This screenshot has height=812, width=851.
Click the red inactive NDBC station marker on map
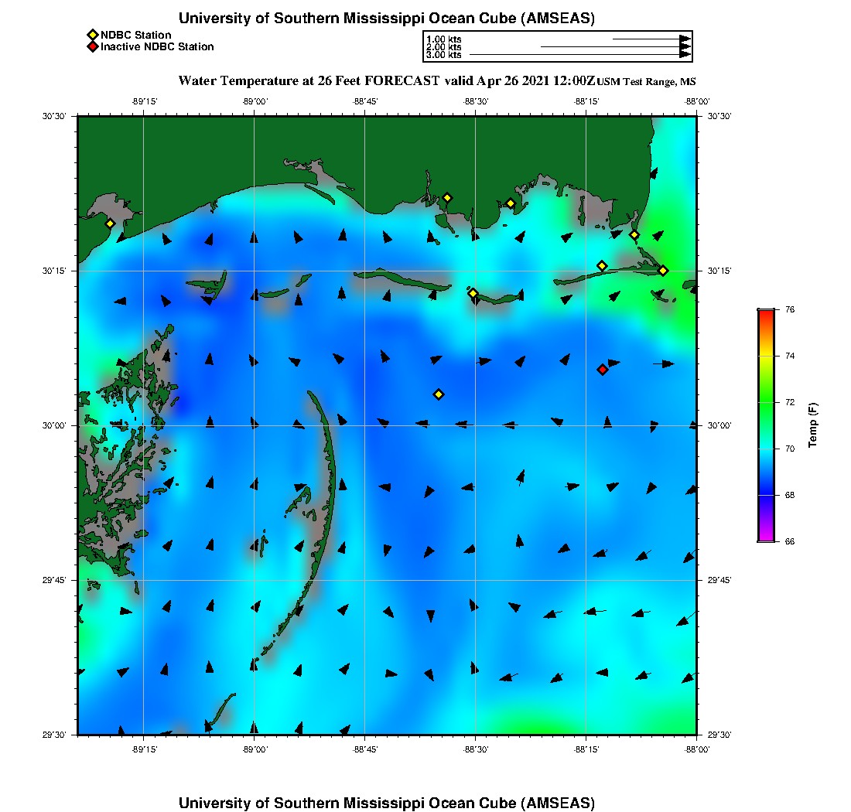click(603, 369)
